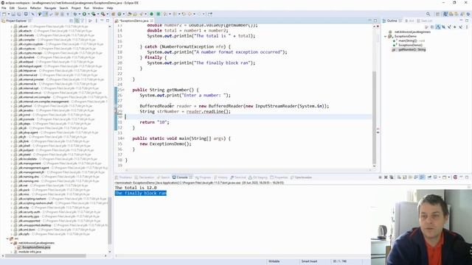Open the Open Console dropdown arrow
The width and height of the screenshot is (472, 265).
[449, 177]
